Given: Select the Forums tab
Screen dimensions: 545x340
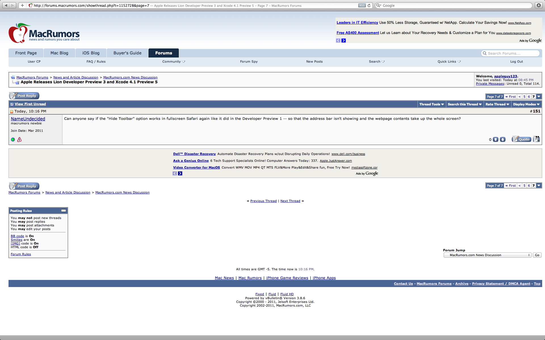Looking at the screenshot, I should (163, 53).
